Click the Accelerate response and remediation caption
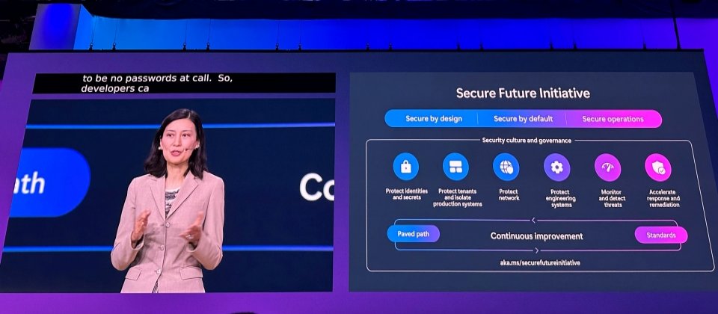Image resolution: width=718 pixels, height=314 pixels. (663, 199)
